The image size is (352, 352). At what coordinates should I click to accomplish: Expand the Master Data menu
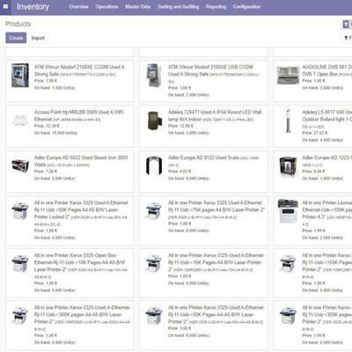[x=138, y=7]
